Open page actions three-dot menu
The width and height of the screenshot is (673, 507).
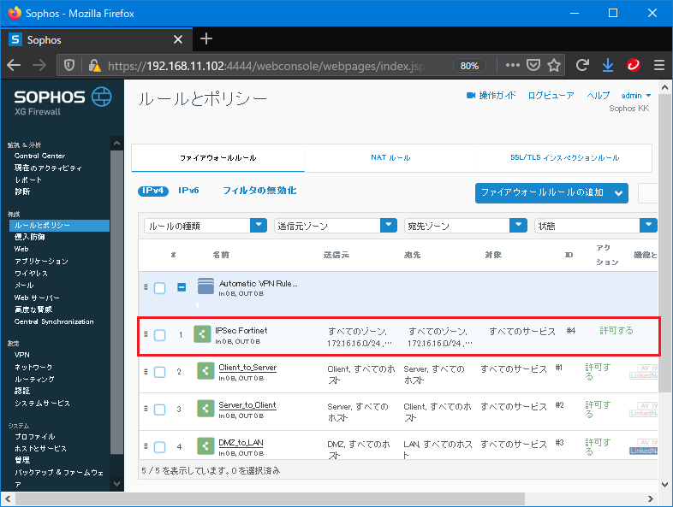(x=513, y=65)
